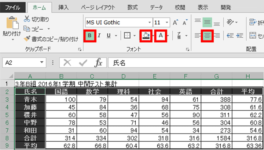Switch to the 校閲 tab
Image resolution: width=264 pixels, height=150 pixels.
coord(180,8)
